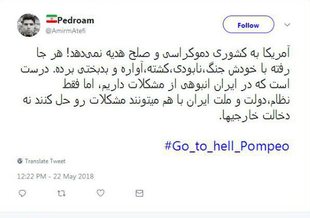Click the reply speech bubble icon

coord(22,194)
